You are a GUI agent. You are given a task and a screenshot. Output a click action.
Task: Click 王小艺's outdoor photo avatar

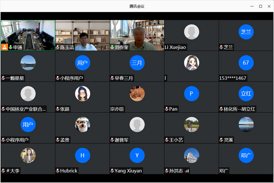pyautogui.click(x=191, y=124)
